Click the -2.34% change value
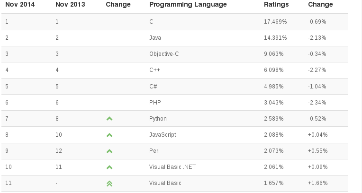Screen dimensions: 362x193 click(317, 103)
